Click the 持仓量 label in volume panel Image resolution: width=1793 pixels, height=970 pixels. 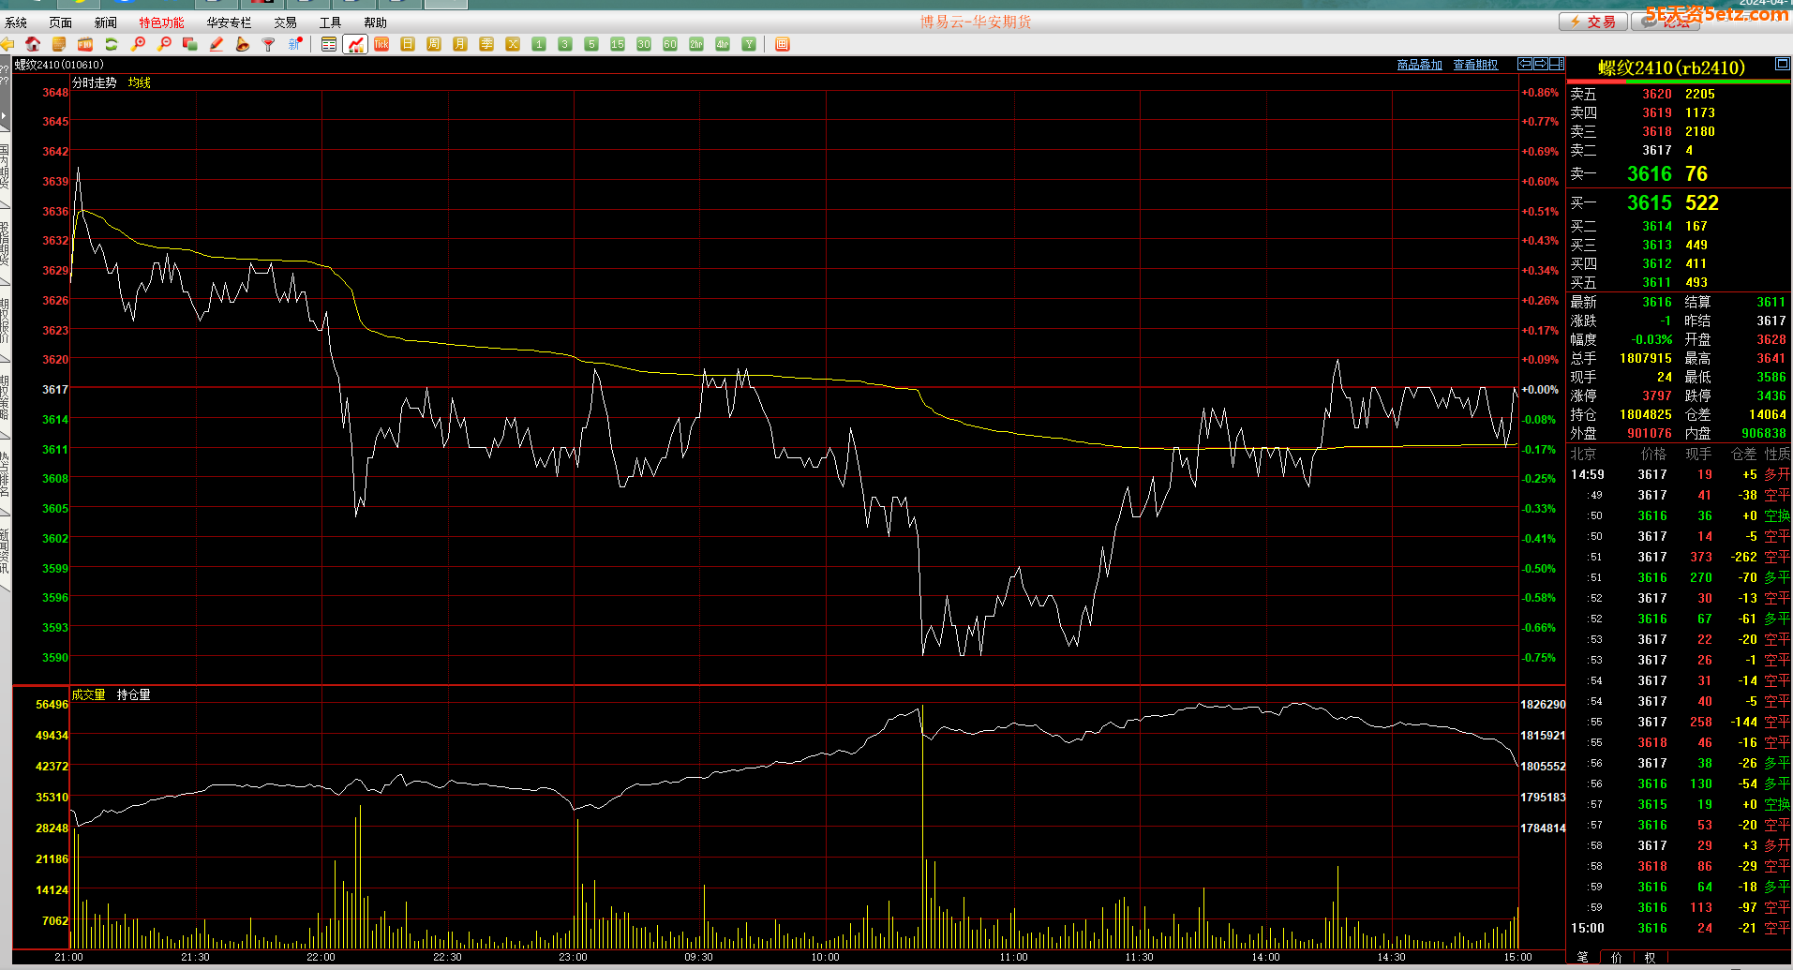pos(133,694)
